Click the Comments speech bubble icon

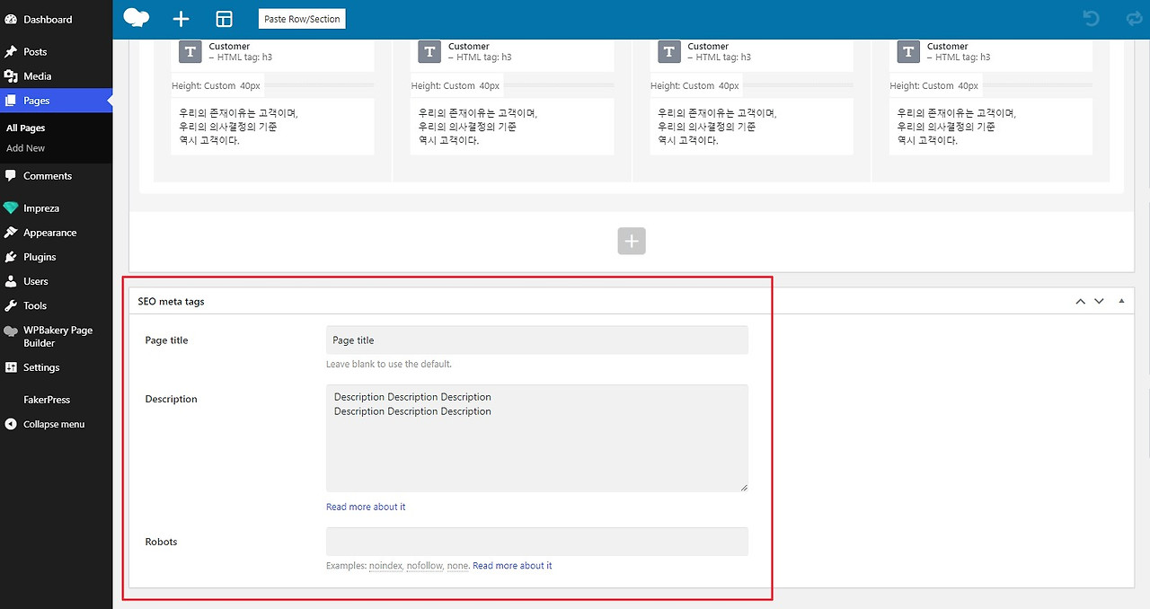point(11,176)
